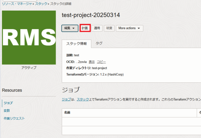Click the スタックの詳細 breadcrumb text

pyautogui.click(x=61, y=4)
